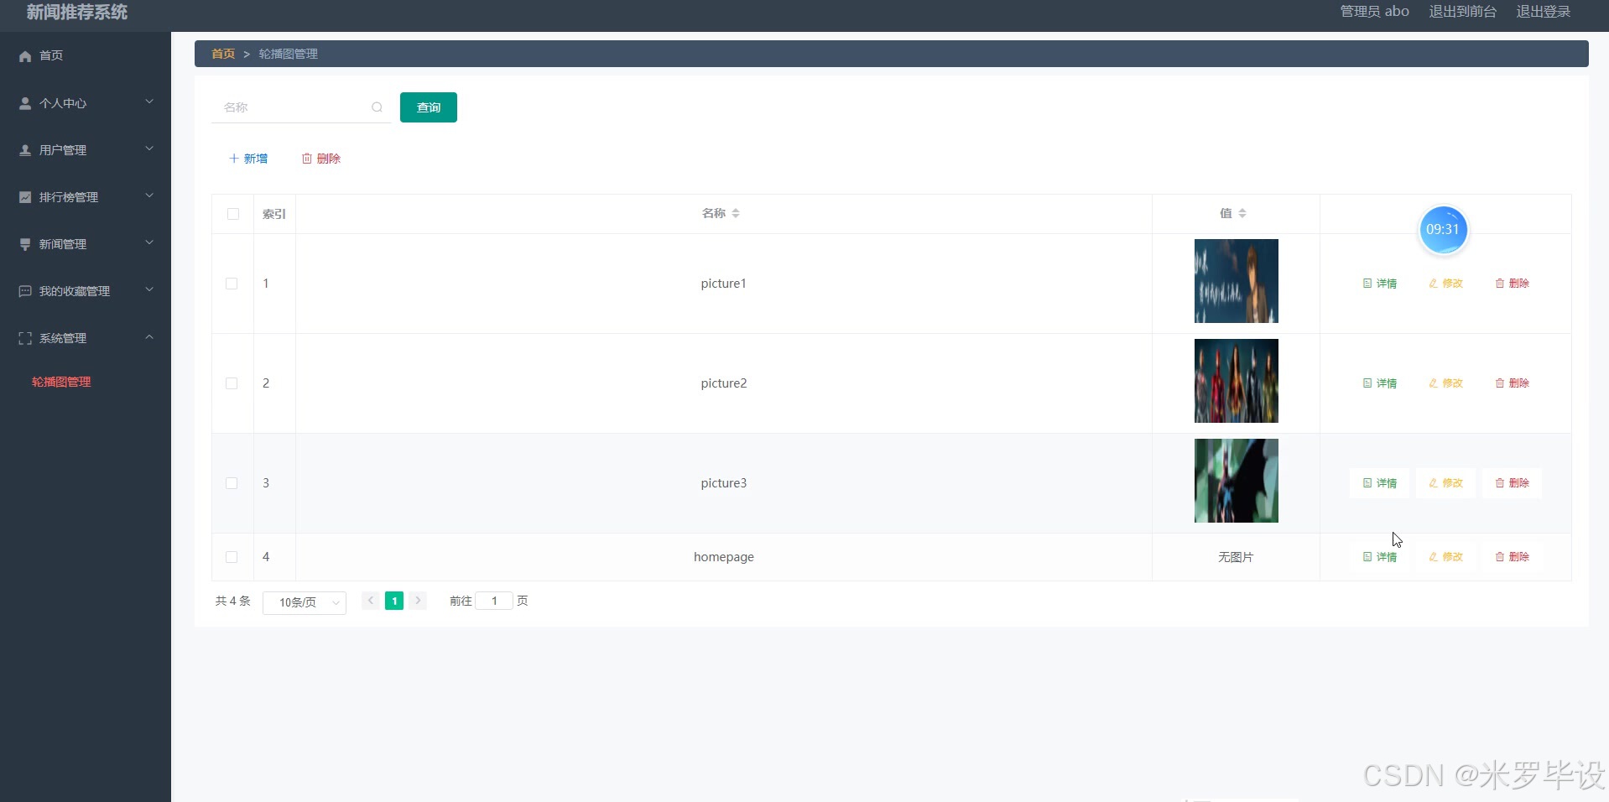This screenshot has width=1609, height=802.
Task: Select the 轮播图管理 submenu item
Action: (61, 382)
